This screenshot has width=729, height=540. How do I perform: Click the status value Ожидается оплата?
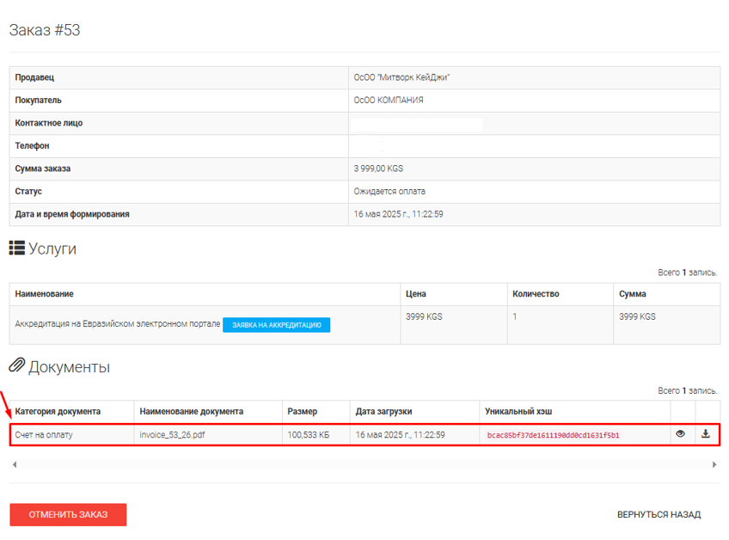(389, 191)
